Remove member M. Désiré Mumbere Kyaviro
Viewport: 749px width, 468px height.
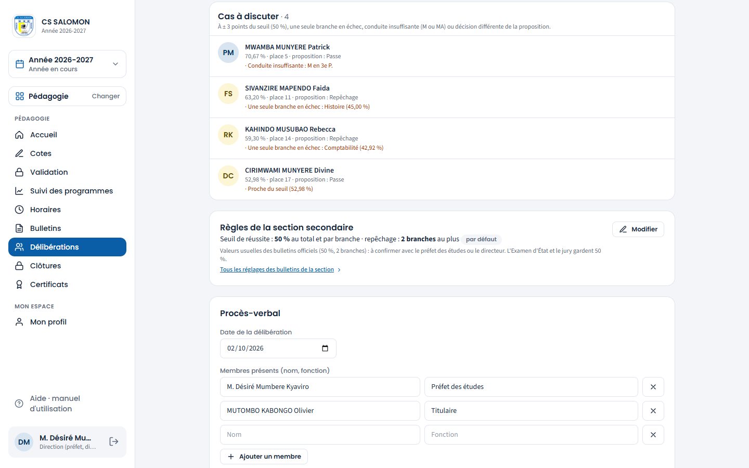coord(653,387)
